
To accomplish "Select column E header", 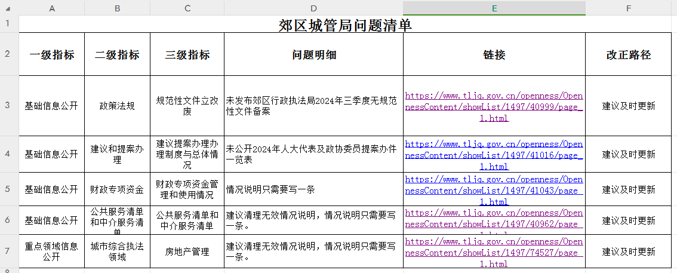I will [x=494, y=8].
